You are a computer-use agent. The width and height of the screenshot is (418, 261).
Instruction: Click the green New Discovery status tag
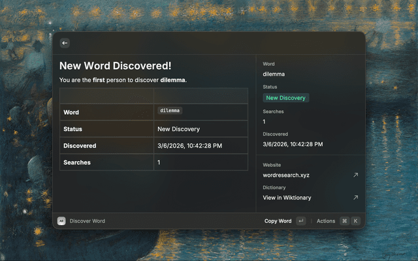tap(285, 98)
